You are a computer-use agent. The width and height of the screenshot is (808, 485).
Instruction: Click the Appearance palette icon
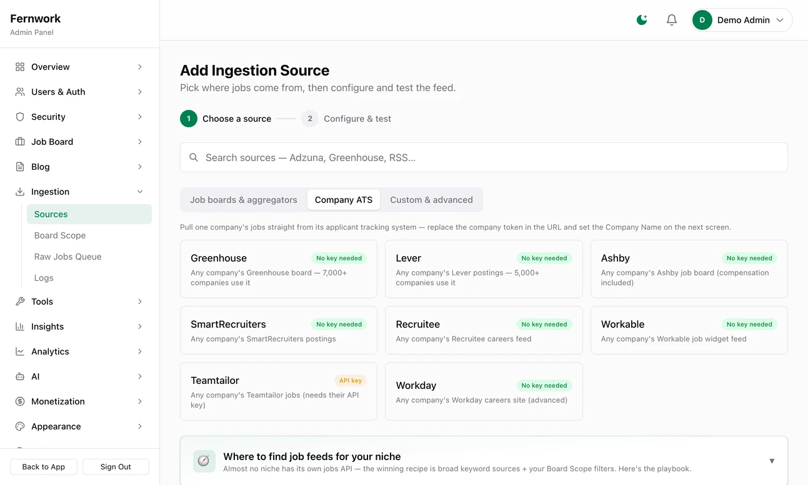pyautogui.click(x=20, y=426)
